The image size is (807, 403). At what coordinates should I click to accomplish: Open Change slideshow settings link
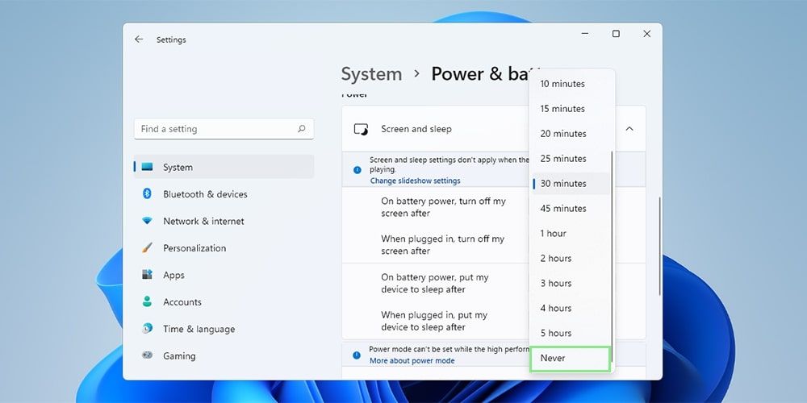pos(415,181)
